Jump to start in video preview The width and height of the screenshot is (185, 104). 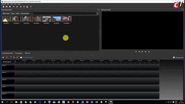point(136,52)
